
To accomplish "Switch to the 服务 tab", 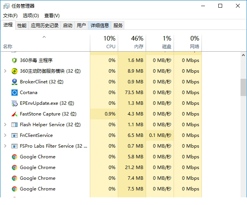I will pyautogui.click(x=118, y=25).
